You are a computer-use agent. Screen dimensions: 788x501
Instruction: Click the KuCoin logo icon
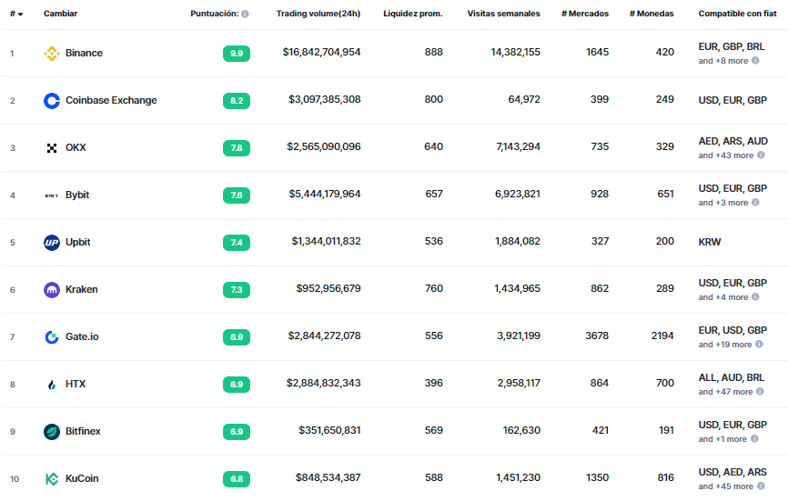tap(52, 479)
